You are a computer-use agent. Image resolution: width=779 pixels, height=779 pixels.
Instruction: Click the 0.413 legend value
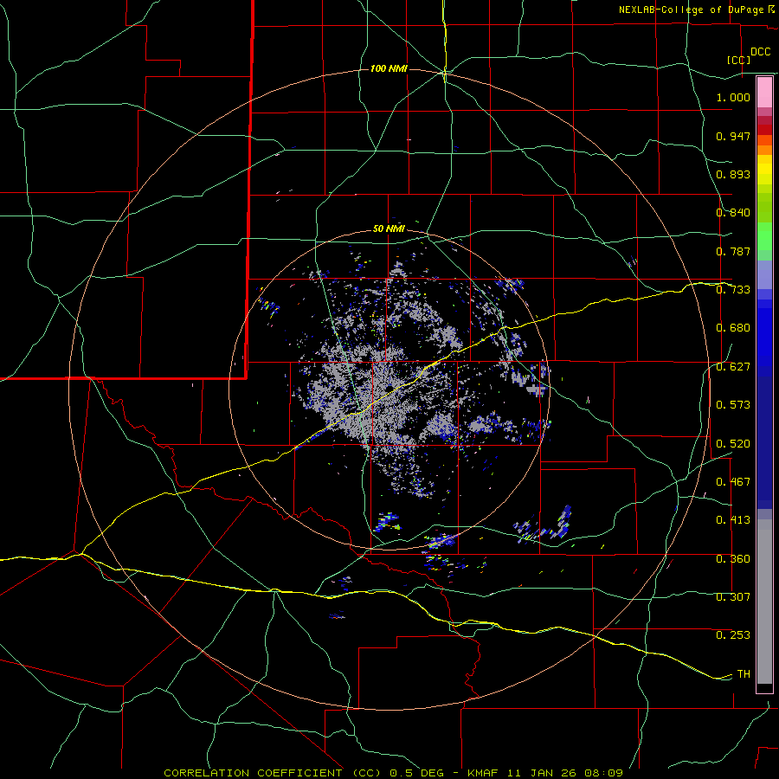point(733,520)
